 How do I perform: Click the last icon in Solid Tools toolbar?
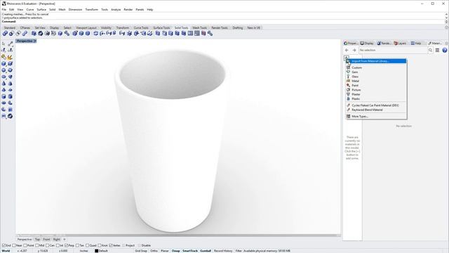pyautogui.click(x=210, y=34)
